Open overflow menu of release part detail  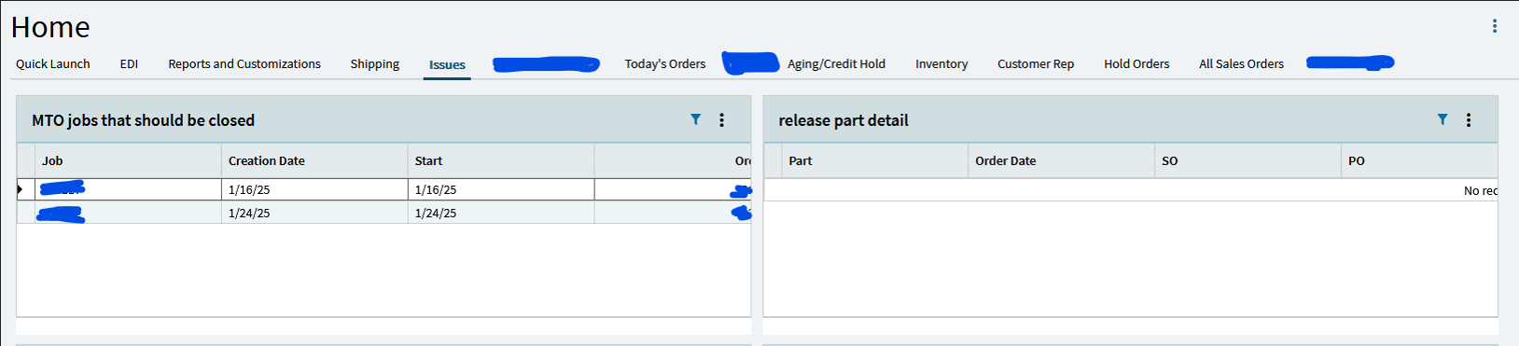pos(1469,119)
